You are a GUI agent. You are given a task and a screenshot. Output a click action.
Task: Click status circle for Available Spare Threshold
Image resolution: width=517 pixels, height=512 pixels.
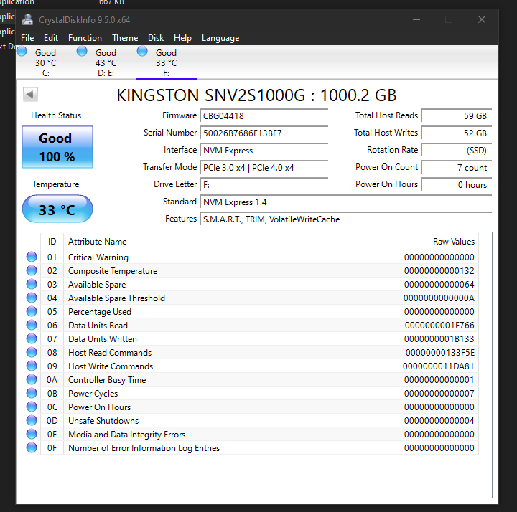(x=32, y=298)
